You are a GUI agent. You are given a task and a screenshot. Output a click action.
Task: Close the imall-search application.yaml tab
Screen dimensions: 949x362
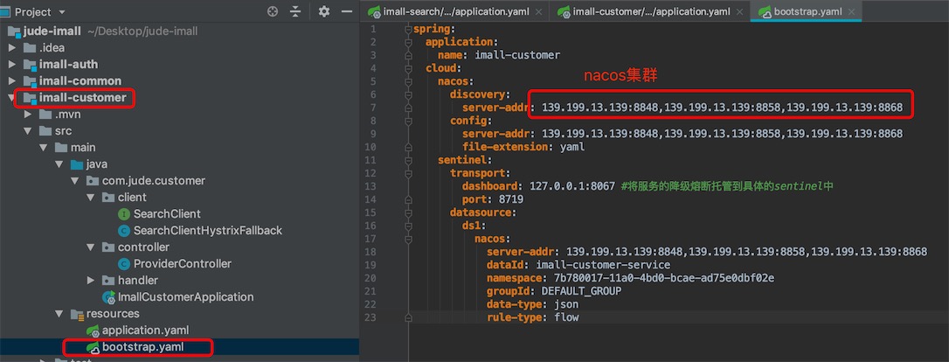coord(538,11)
